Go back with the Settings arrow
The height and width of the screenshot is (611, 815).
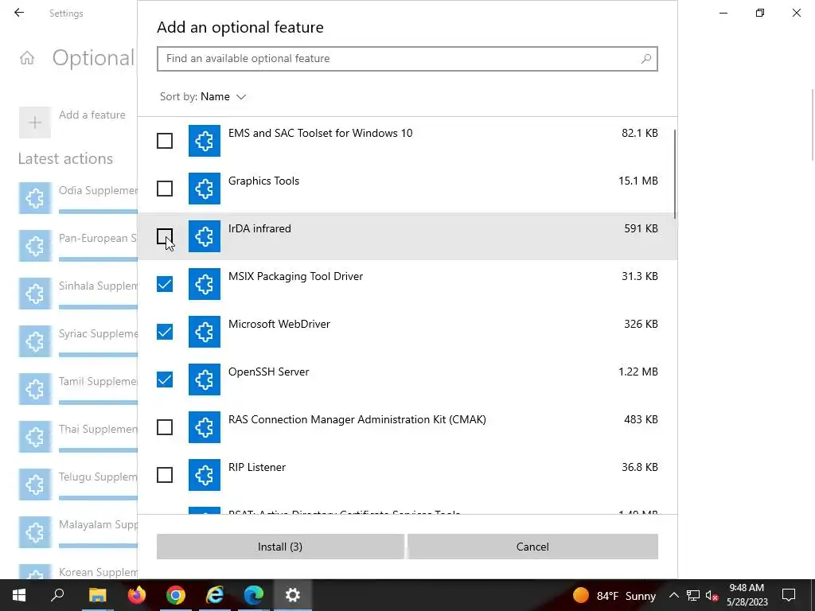[x=19, y=13]
